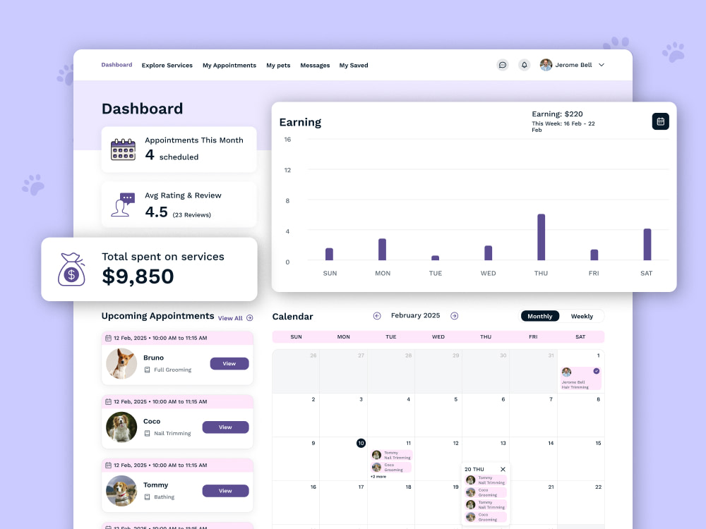This screenshot has width=706, height=529.
Task: Click the Total spent on services card
Action: (149, 269)
